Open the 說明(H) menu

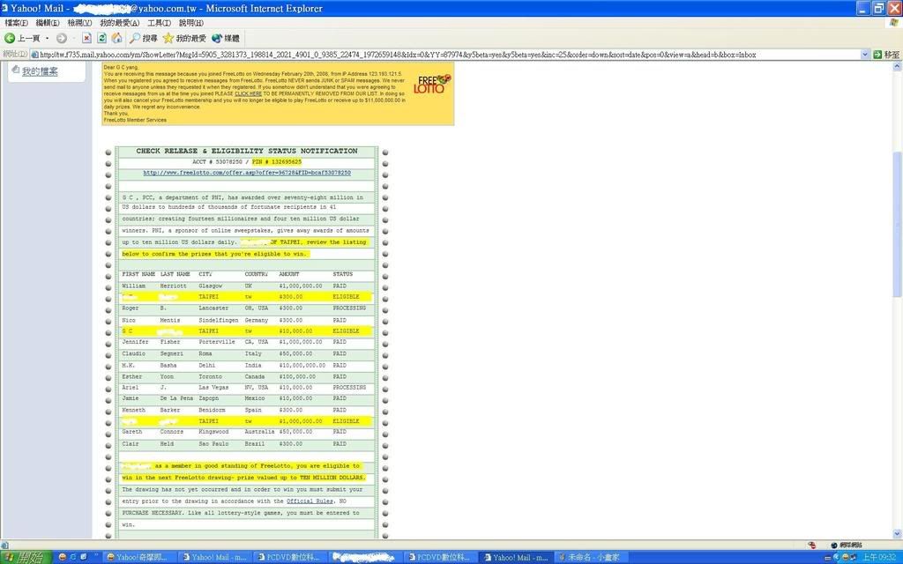click(x=190, y=22)
